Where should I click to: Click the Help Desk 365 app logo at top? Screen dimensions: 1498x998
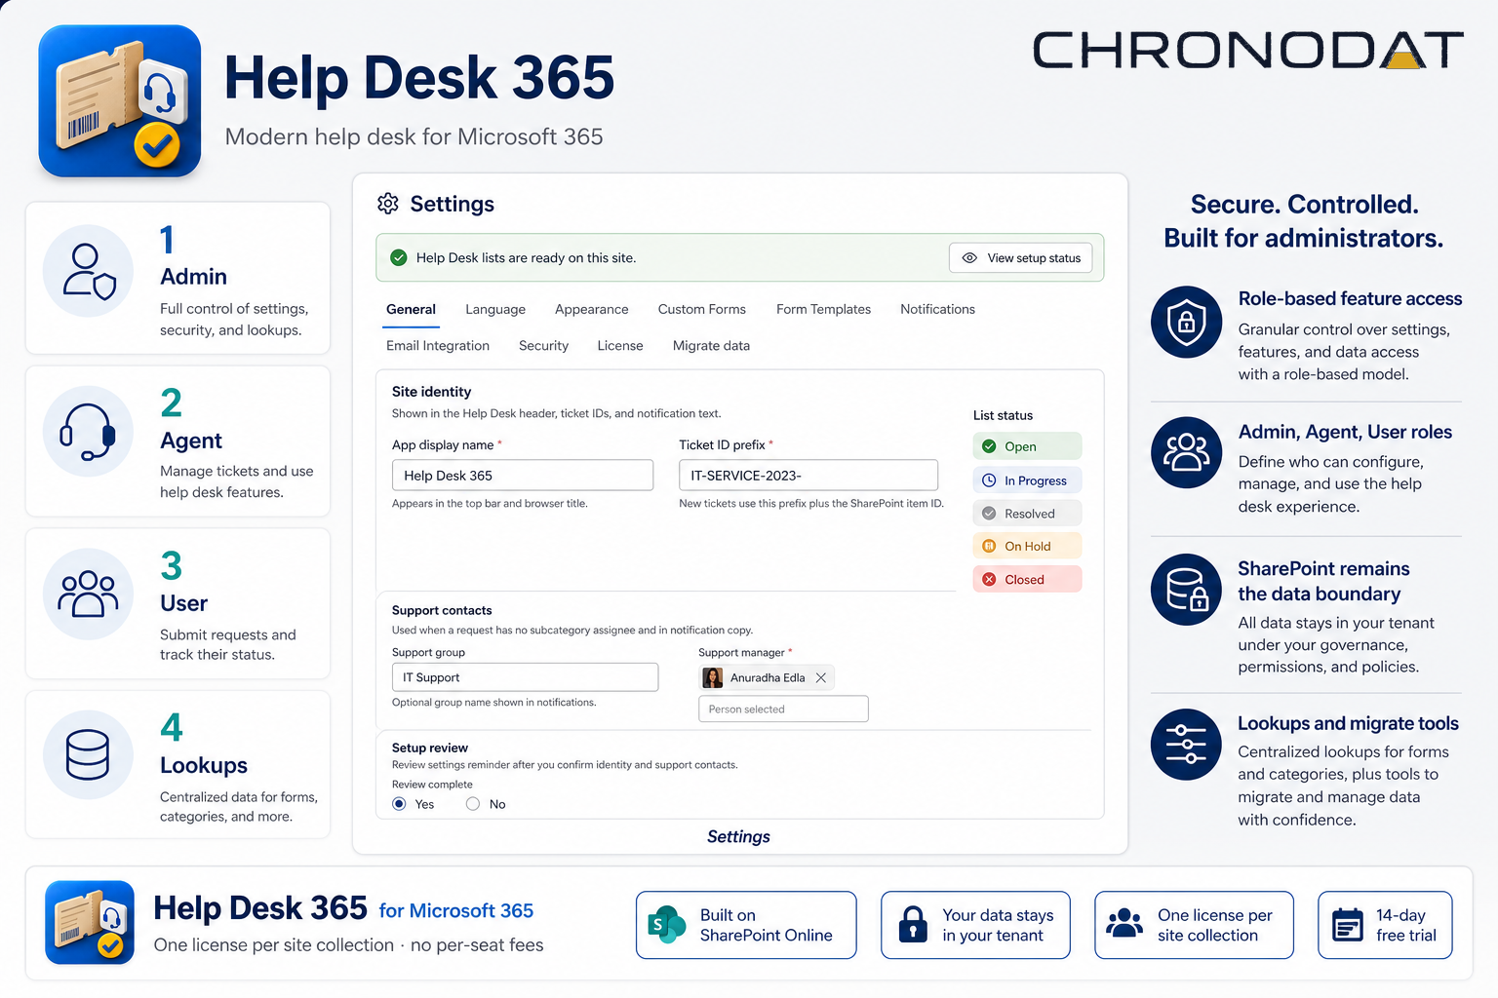pos(120,101)
